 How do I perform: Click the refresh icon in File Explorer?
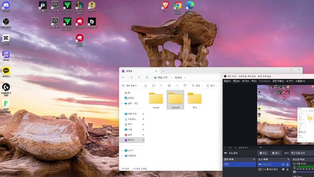pyautogui.click(x=147, y=77)
